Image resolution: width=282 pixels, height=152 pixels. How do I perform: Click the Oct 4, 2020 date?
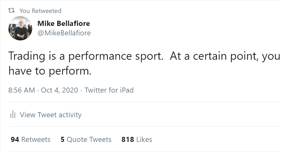59,90
